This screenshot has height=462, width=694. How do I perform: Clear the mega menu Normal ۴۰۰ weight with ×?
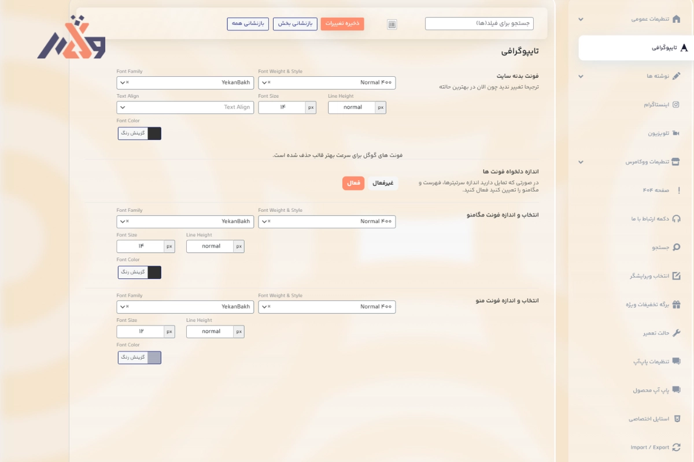point(269,222)
